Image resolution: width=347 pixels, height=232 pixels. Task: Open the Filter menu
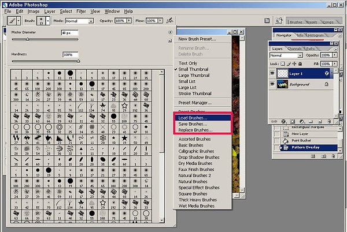81,12
